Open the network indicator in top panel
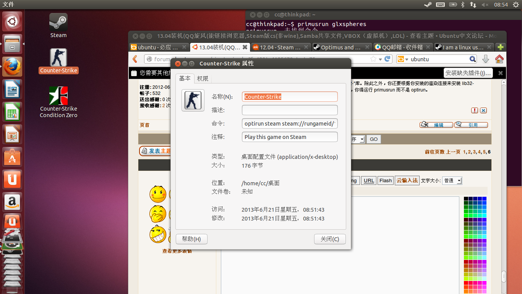 coord(473,5)
